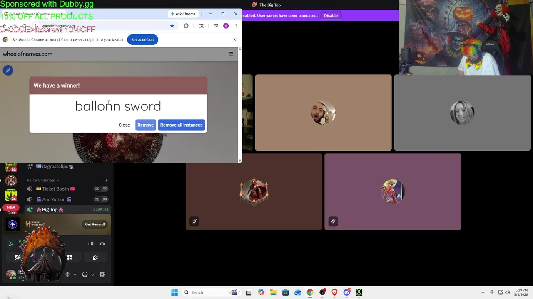Open Copilot from the taskbar
The width and height of the screenshot is (533, 299).
(261, 292)
